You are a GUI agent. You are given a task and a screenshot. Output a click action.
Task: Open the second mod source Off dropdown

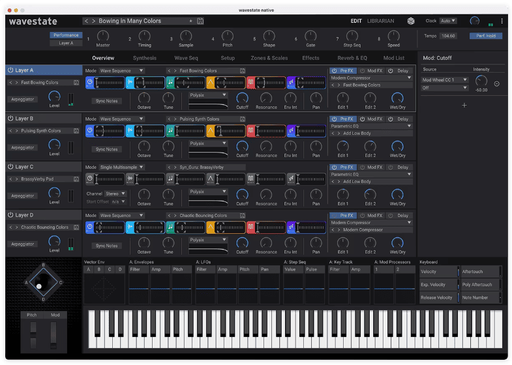(x=445, y=88)
